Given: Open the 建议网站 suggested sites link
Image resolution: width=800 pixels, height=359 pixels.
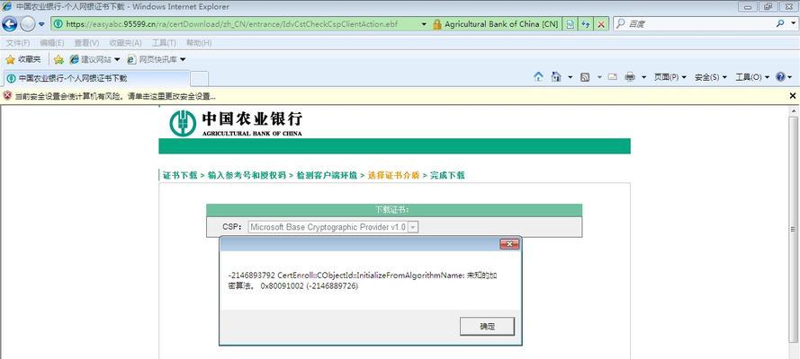Looking at the screenshot, I should pos(94,59).
